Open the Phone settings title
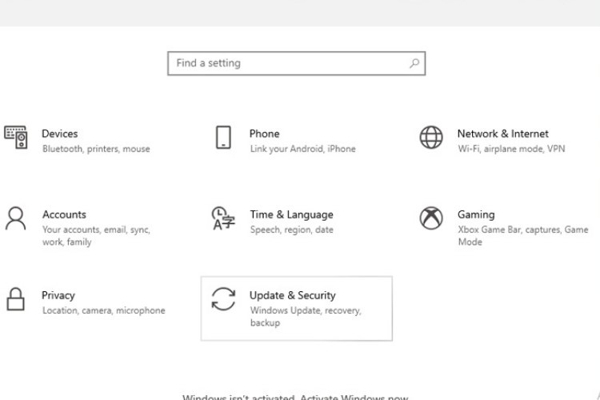The image size is (600, 400). tap(264, 134)
